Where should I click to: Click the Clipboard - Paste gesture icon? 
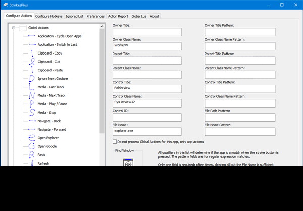pos(32,70)
